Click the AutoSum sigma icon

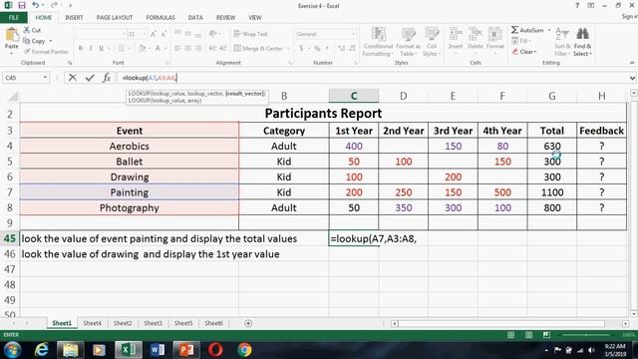click(x=514, y=30)
